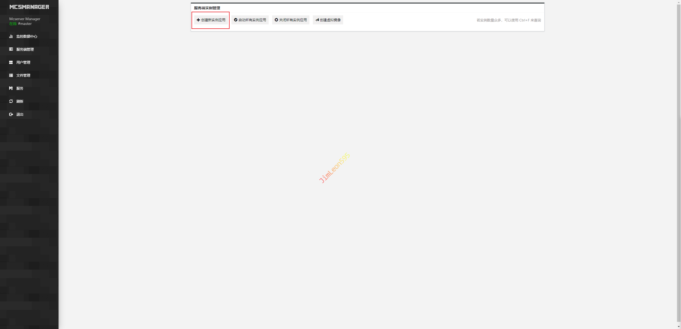
Task: Click the 监控数据中心 chart icon
Action: pos(11,36)
